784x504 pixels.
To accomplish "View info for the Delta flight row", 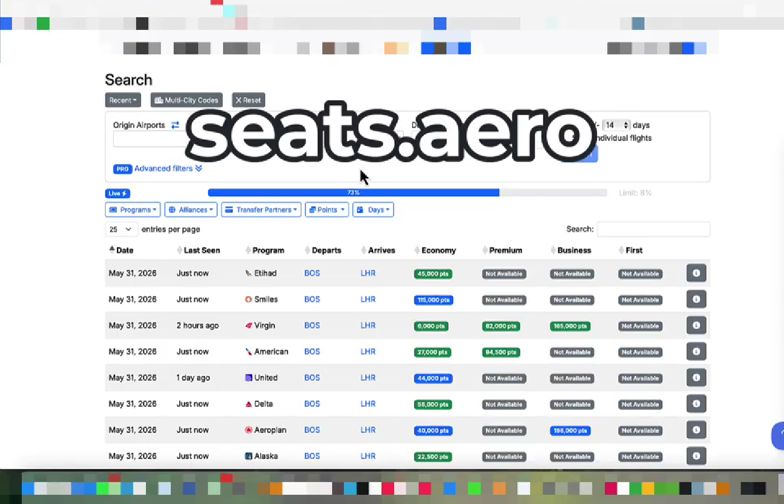I will [696, 403].
